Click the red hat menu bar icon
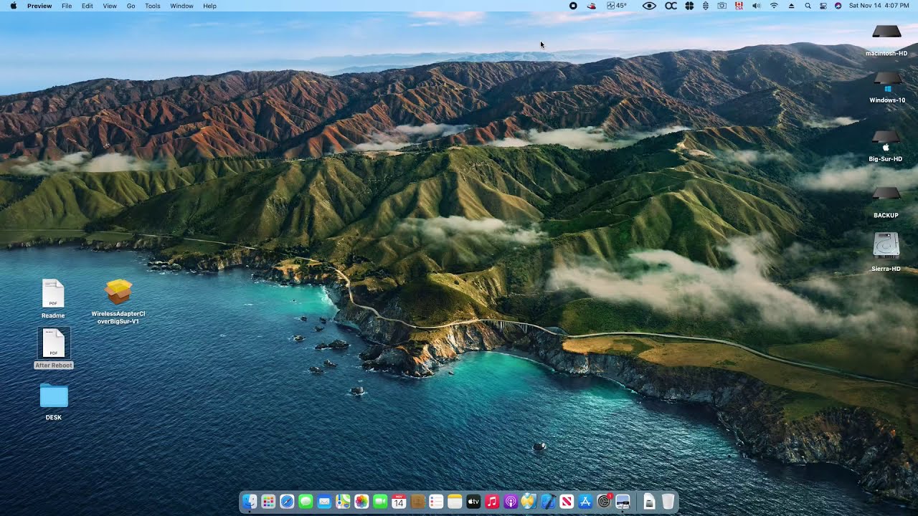This screenshot has width=918, height=516. 592,6
